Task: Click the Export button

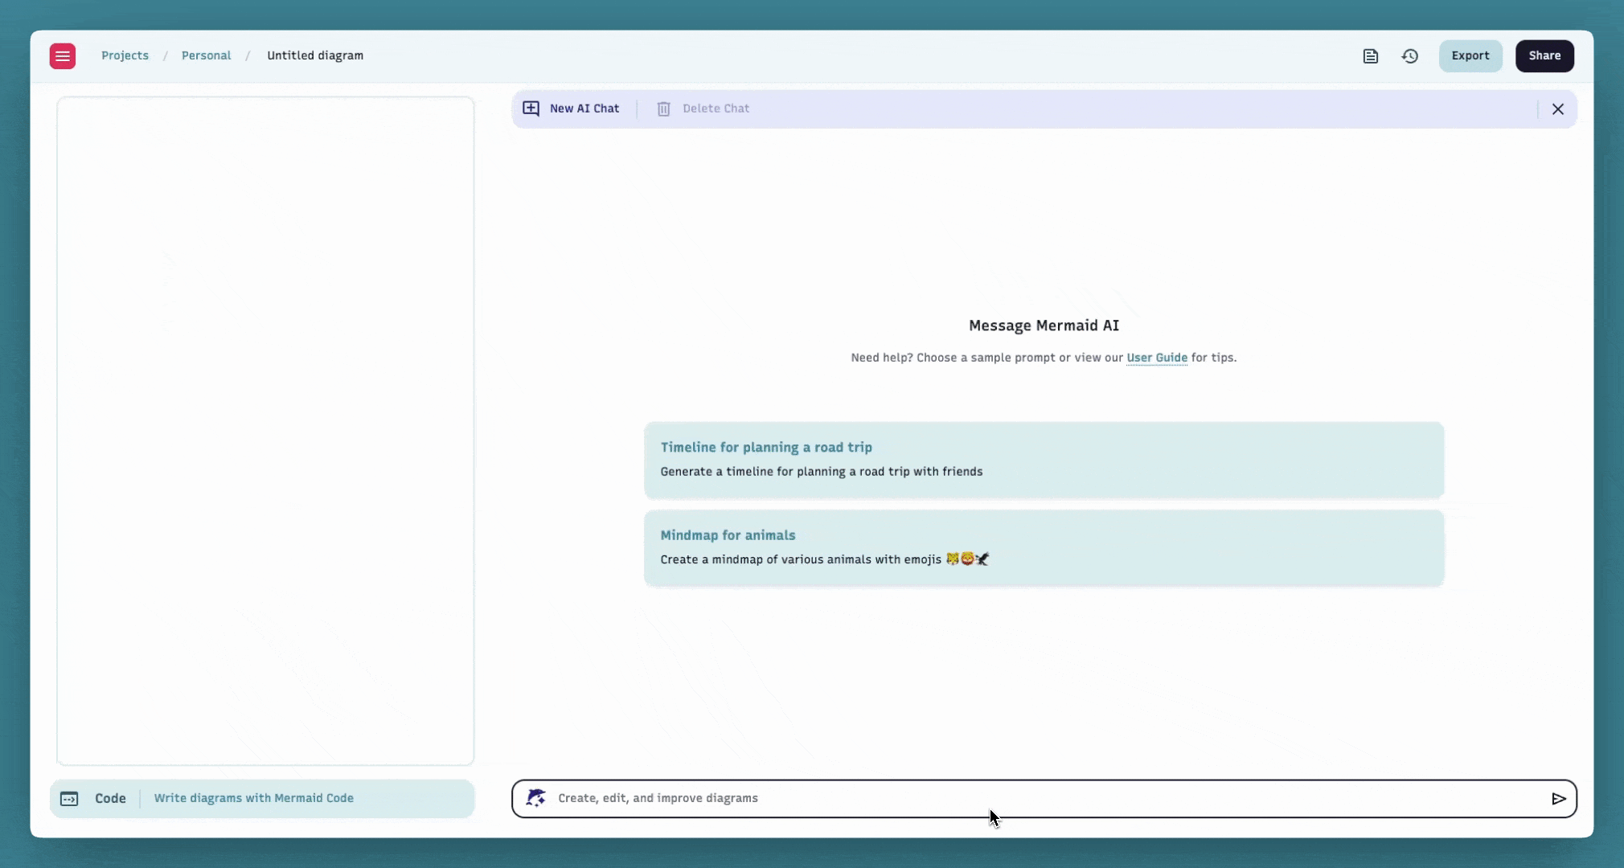Action: 1470,56
